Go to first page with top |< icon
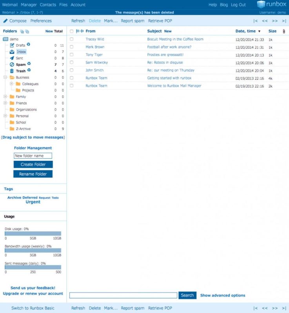Viewport: 289px width, 313px height. coord(255,21)
